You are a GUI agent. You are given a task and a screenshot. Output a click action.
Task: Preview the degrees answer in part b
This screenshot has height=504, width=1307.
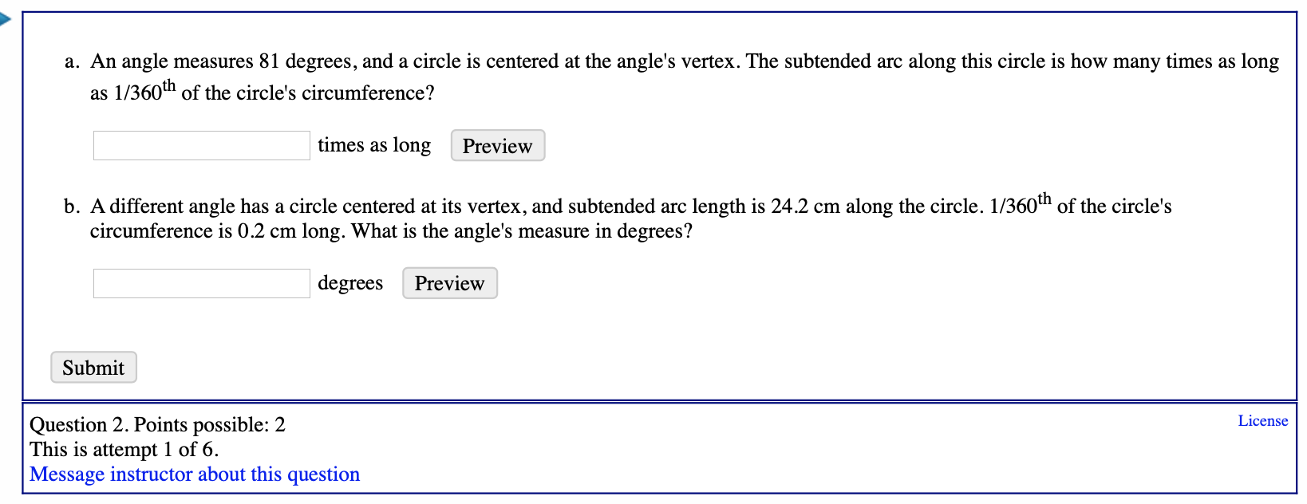(x=449, y=282)
